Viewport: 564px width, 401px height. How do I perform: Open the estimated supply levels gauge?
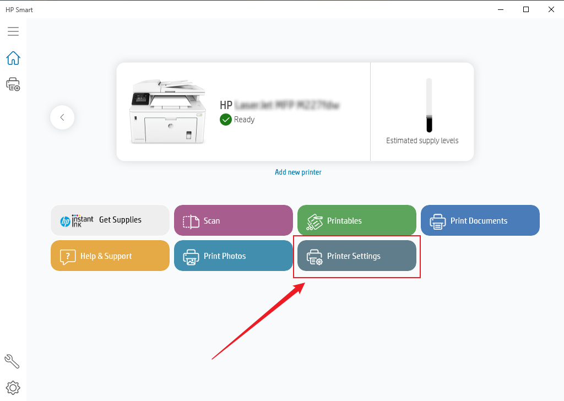click(x=429, y=105)
